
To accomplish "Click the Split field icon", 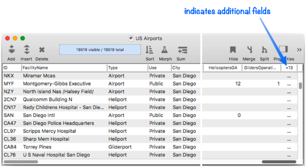I will pos(264,50).
